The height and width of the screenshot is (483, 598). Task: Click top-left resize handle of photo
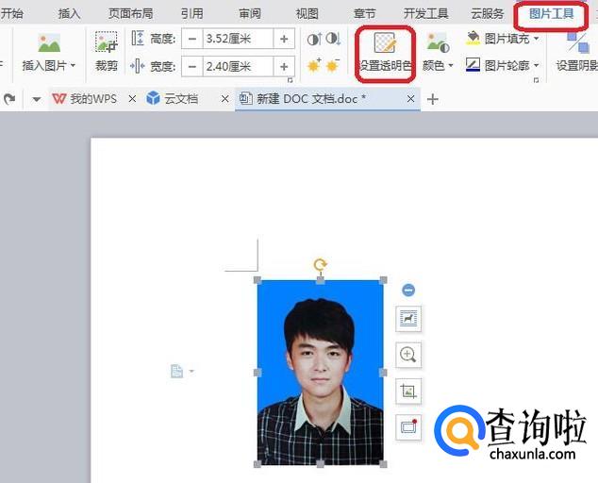tap(257, 280)
